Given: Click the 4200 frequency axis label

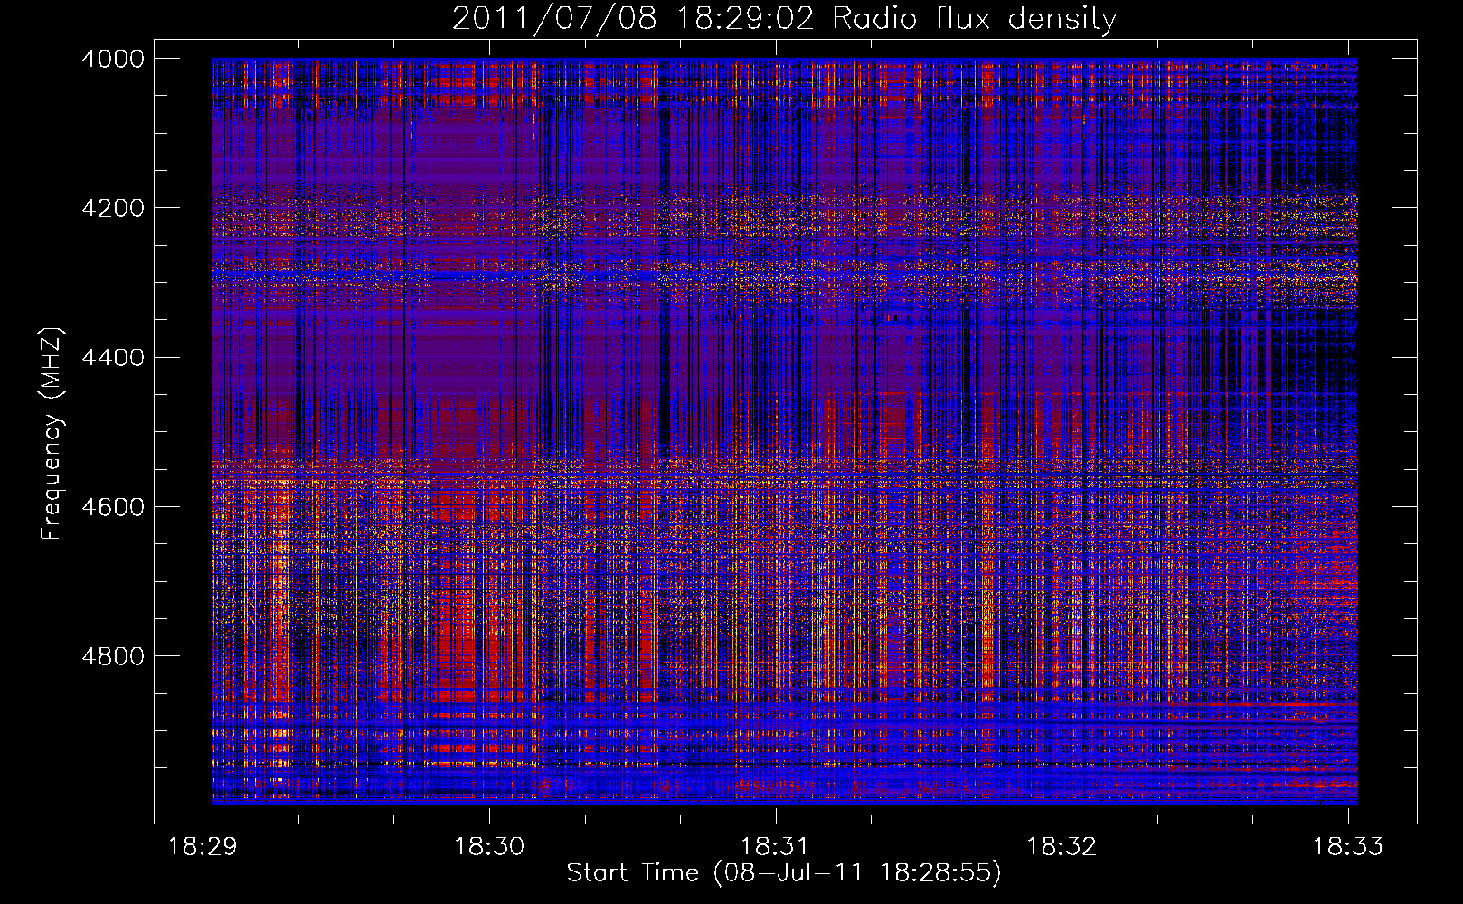Looking at the screenshot, I should tap(113, 208).
